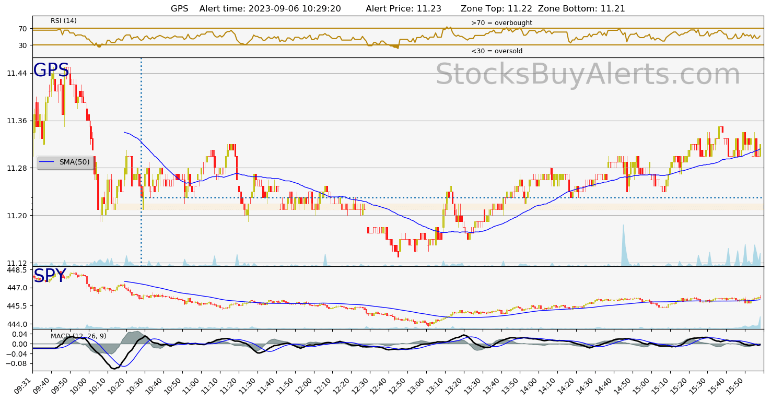Click the large SPY label on lower chart
The width and height of the screenshot is (771, 401).
tap(50, 276)
